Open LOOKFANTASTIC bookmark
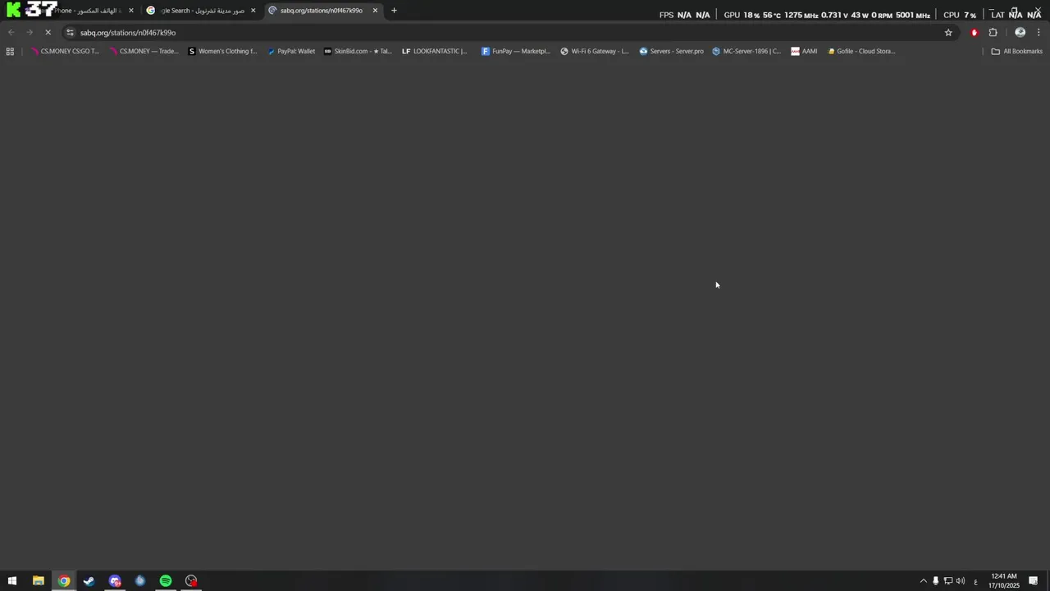 (435, 51)
